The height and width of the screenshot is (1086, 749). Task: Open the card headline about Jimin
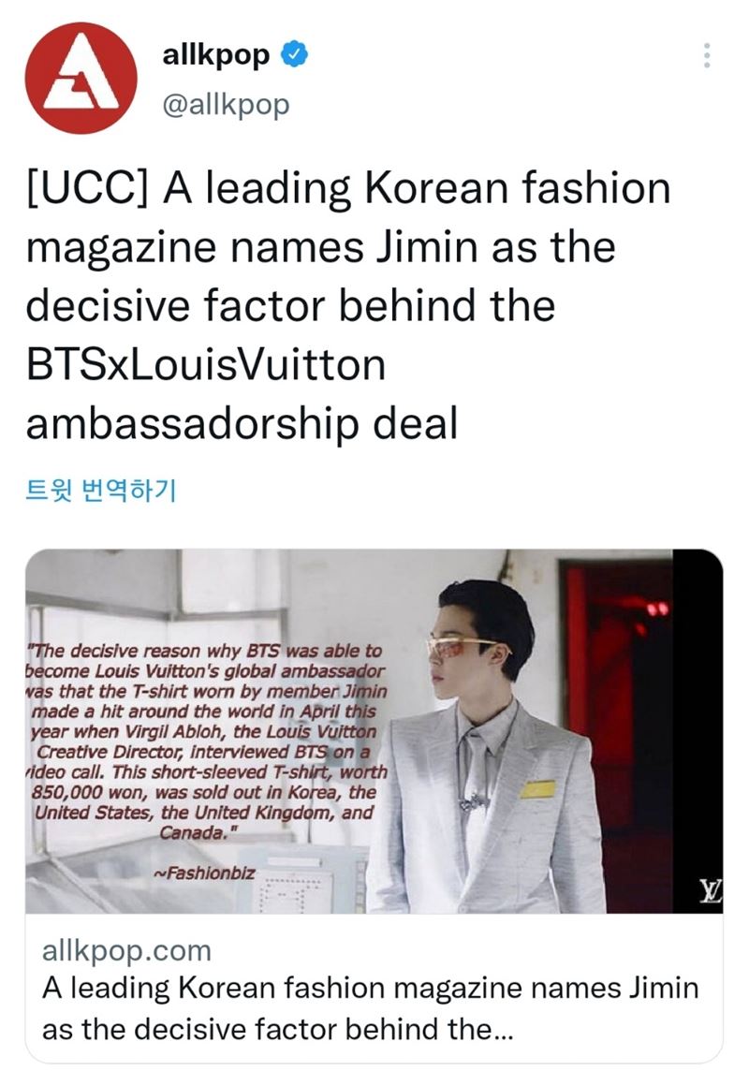click(x=370, y=1008)
